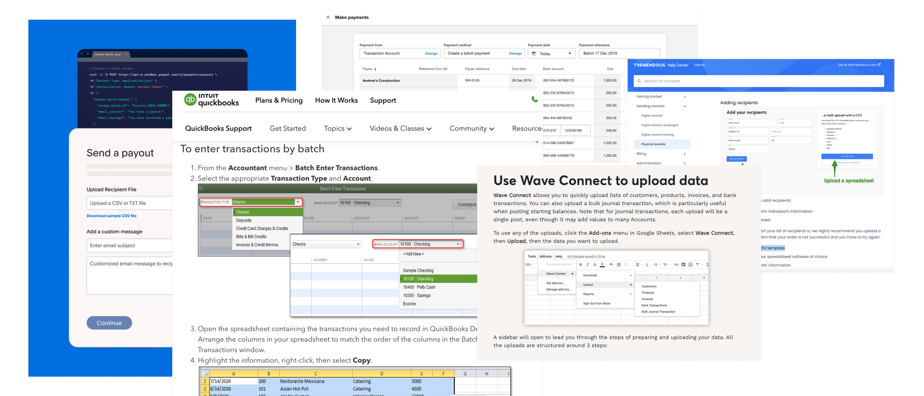This screenshot has width=924, height=396.
Task: Click the Enter email subject field
Action: (129, 246)
